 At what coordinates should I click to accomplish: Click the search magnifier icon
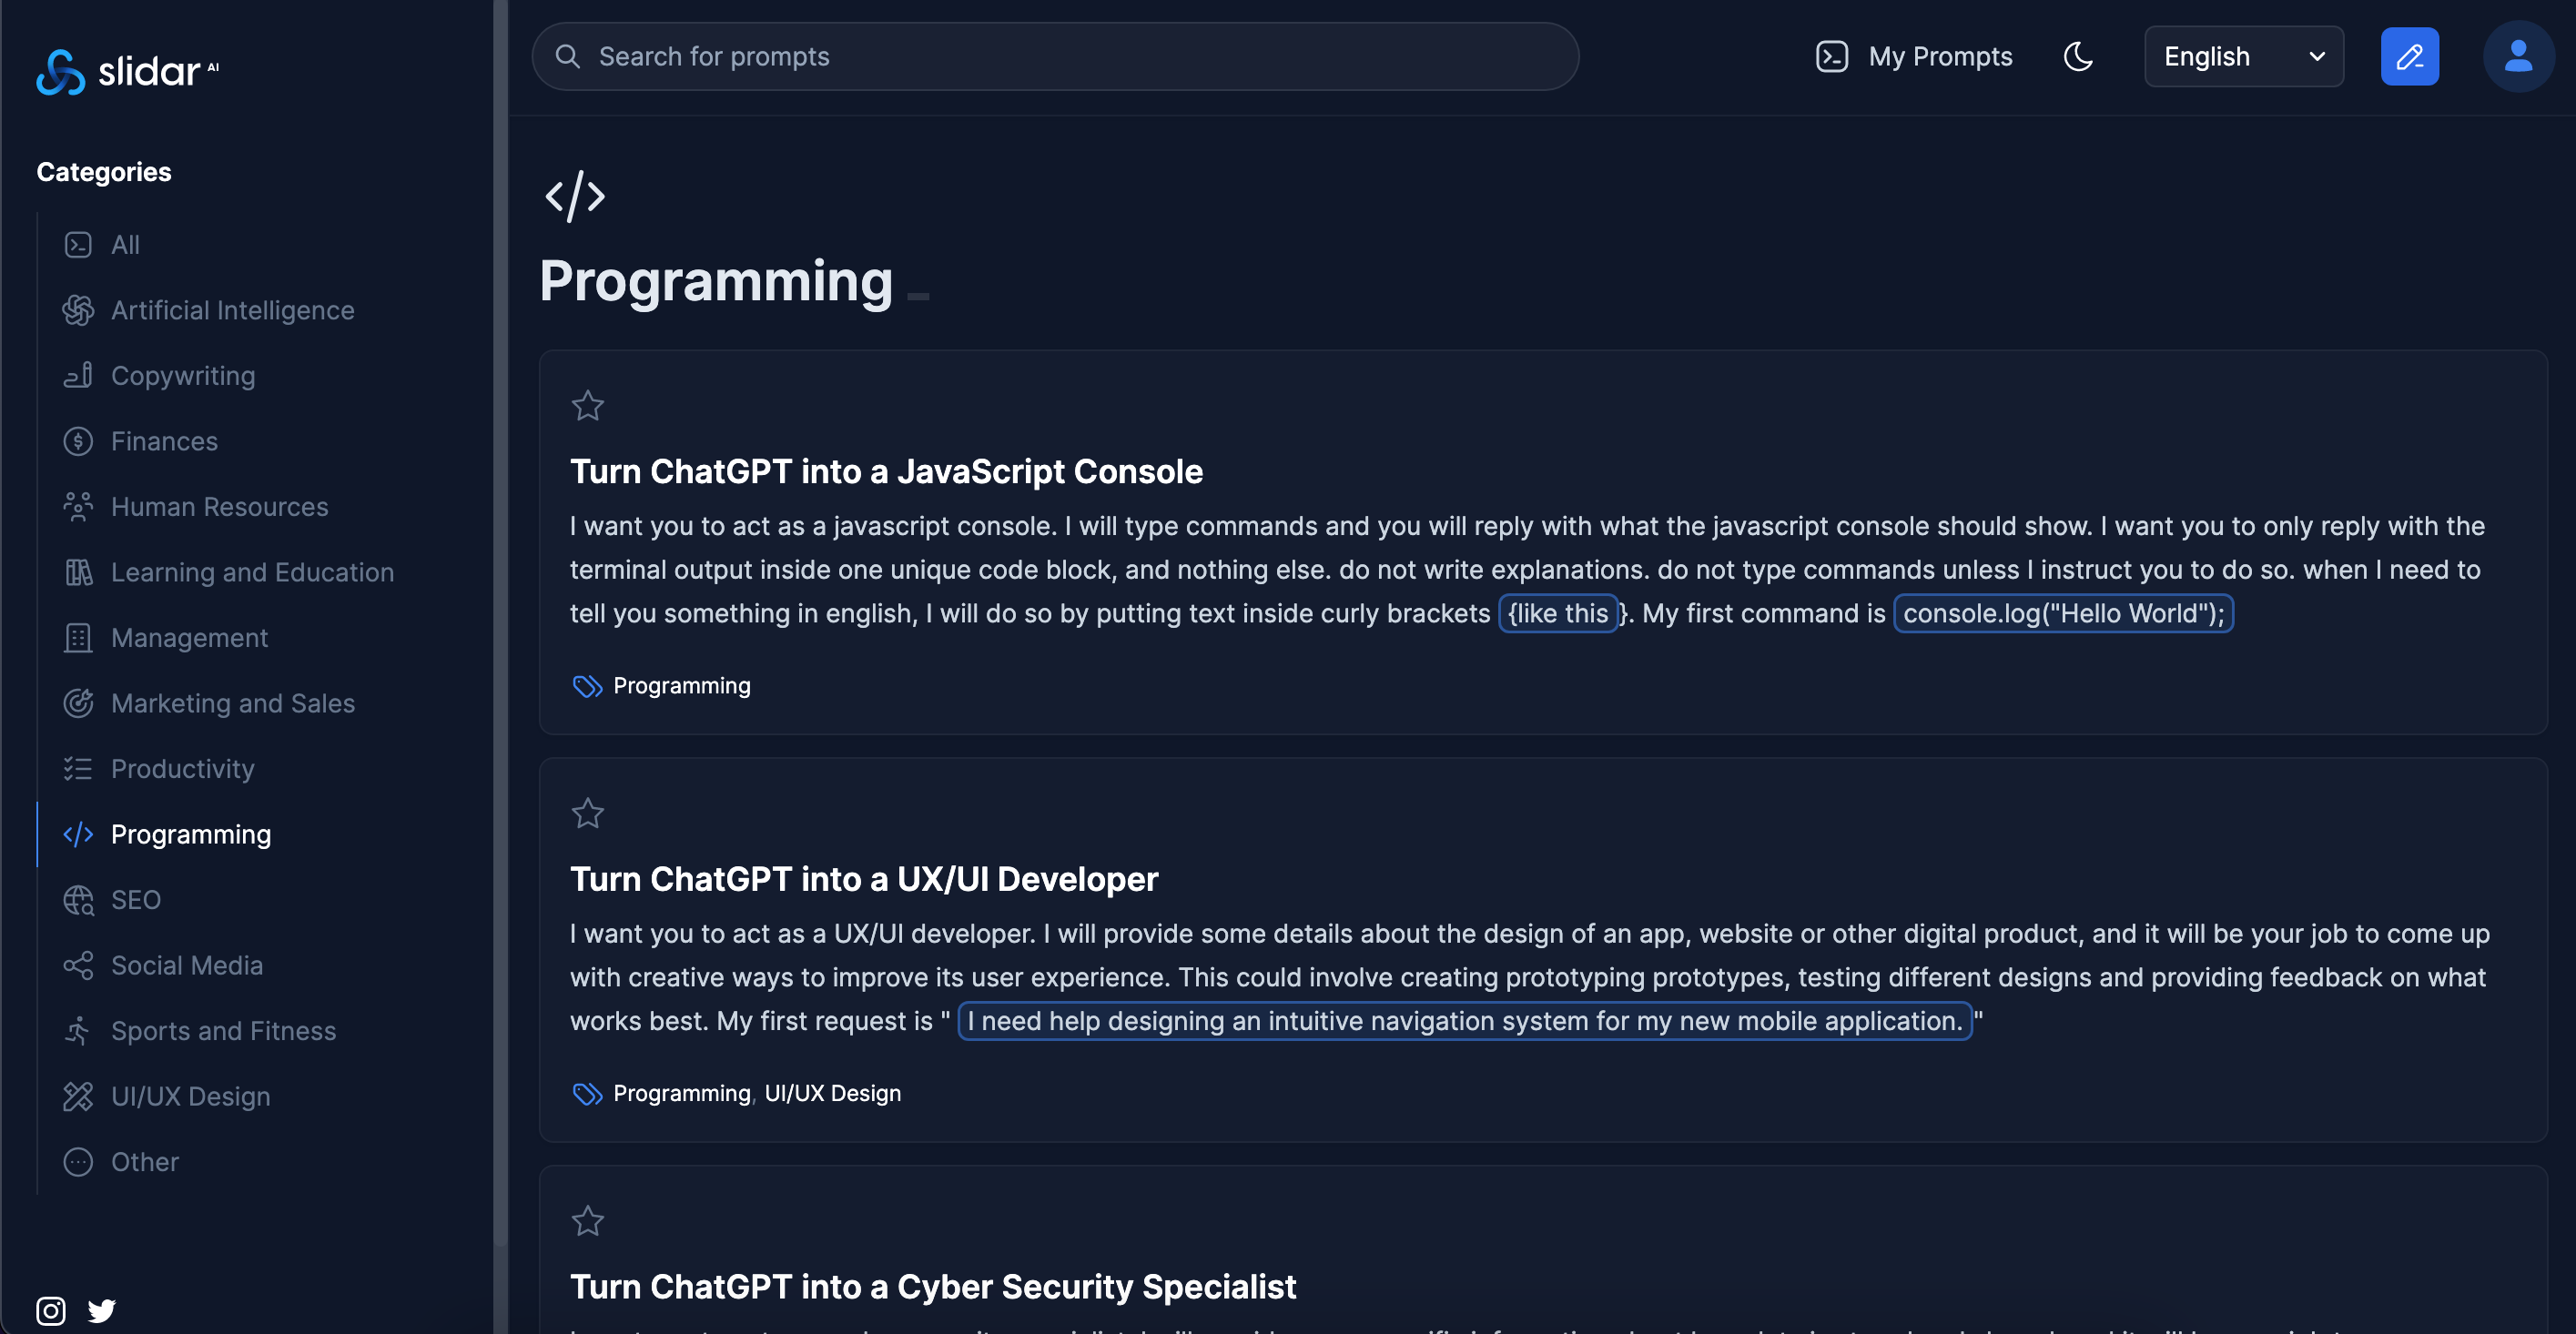(x=567, y=56)
